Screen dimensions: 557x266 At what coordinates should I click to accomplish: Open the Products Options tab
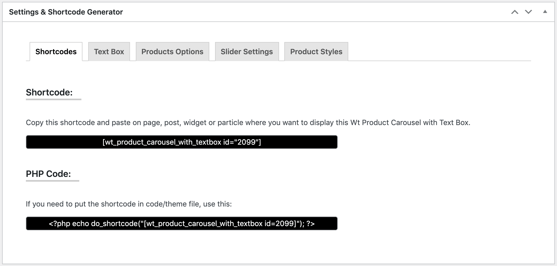pos(172,52)
